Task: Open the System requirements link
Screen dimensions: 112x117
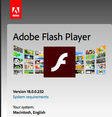Action: point(31,97)
